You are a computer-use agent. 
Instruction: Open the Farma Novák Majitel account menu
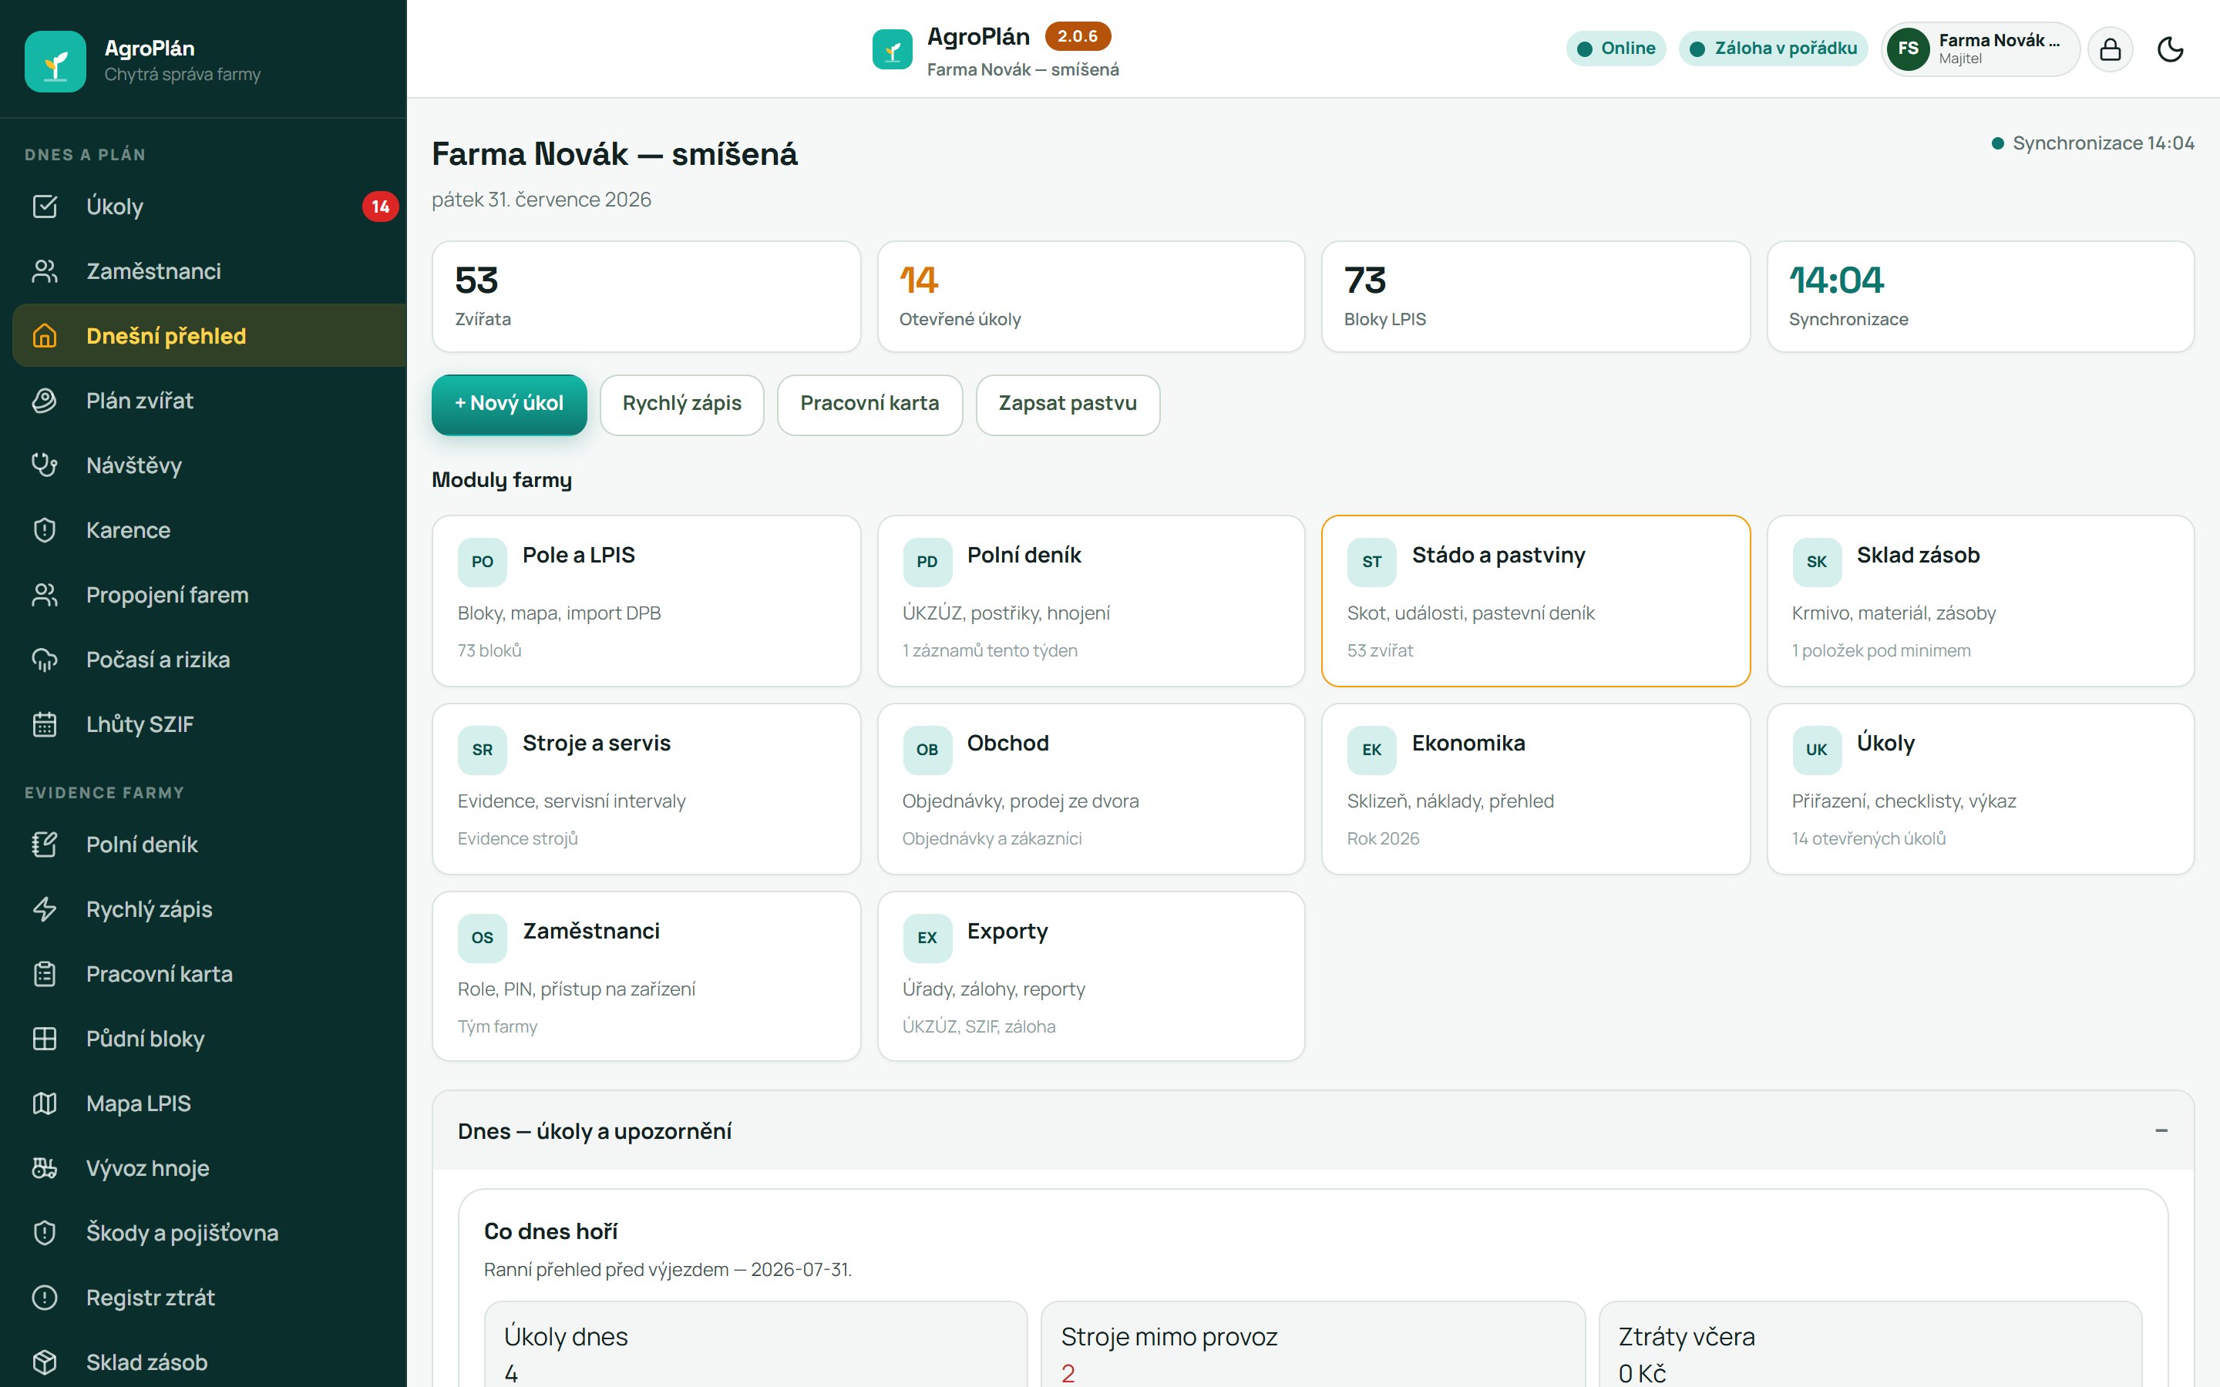coord(1979,49)
